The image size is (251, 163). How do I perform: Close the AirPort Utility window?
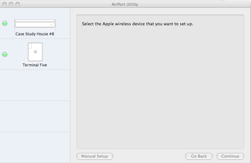click(4, 4)
